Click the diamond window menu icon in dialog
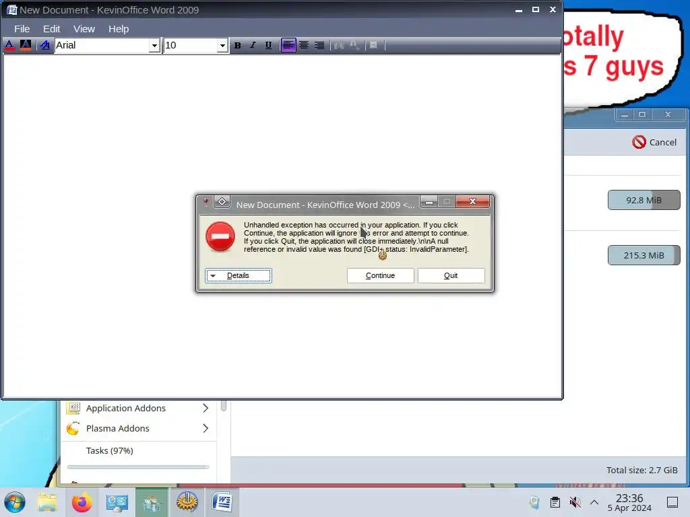The image size is (690, 517). (x=222, y=202)
